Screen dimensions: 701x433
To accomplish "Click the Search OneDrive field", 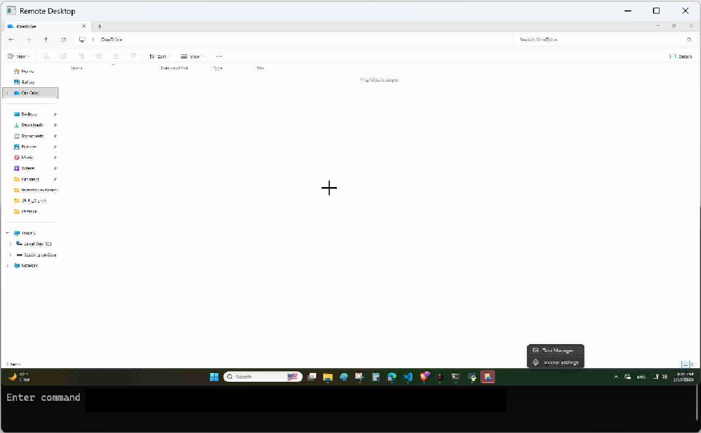I will [601, 40].
